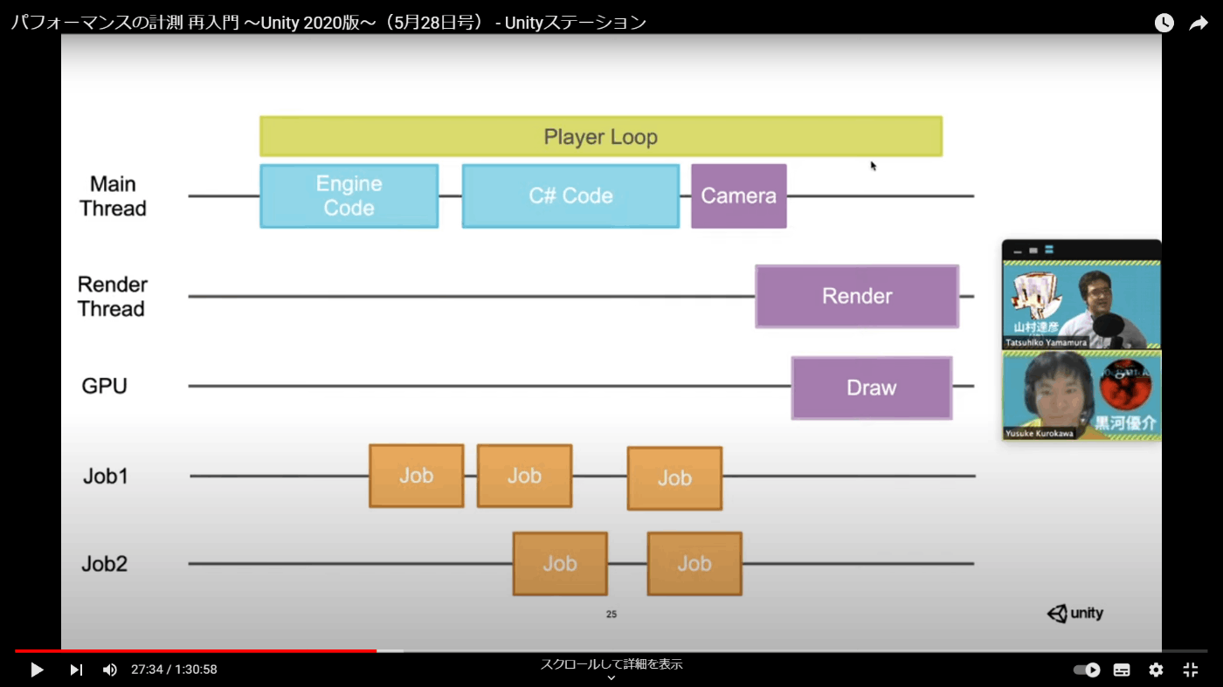Click the Player Loop block
The height and width of the screenshot is (687, 1223).
coord(601,136)
